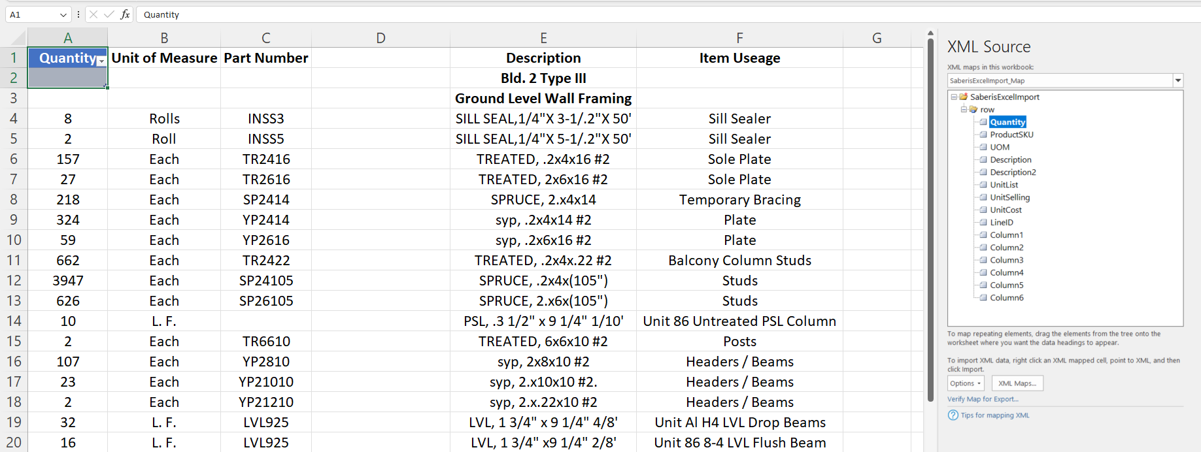This screenshot has width=1201, height=452.
Task: Click the Cancel entry X icon
Action: click(93, 14)
